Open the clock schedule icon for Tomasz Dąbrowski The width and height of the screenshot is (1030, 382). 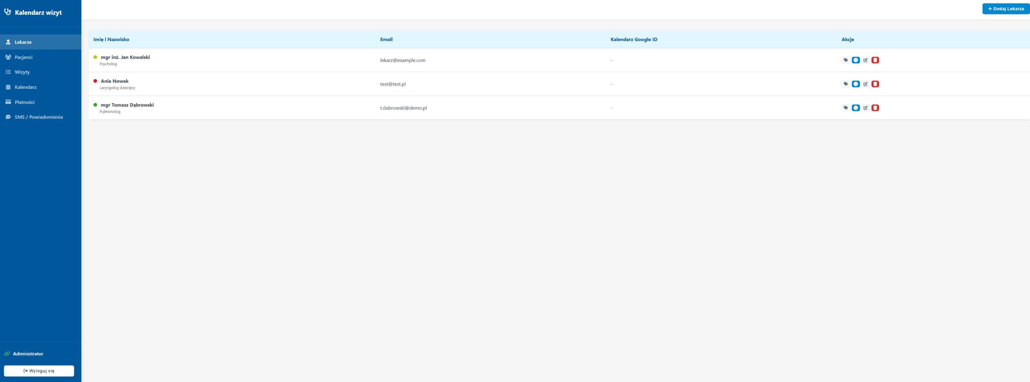[x=855, y=108]
